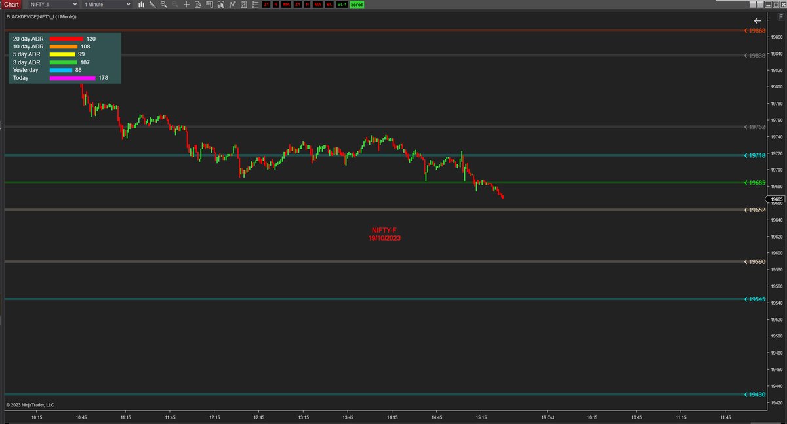The image size is (787, 424).
Task: Click the 19800 price axis label
Action: [777, 87]
